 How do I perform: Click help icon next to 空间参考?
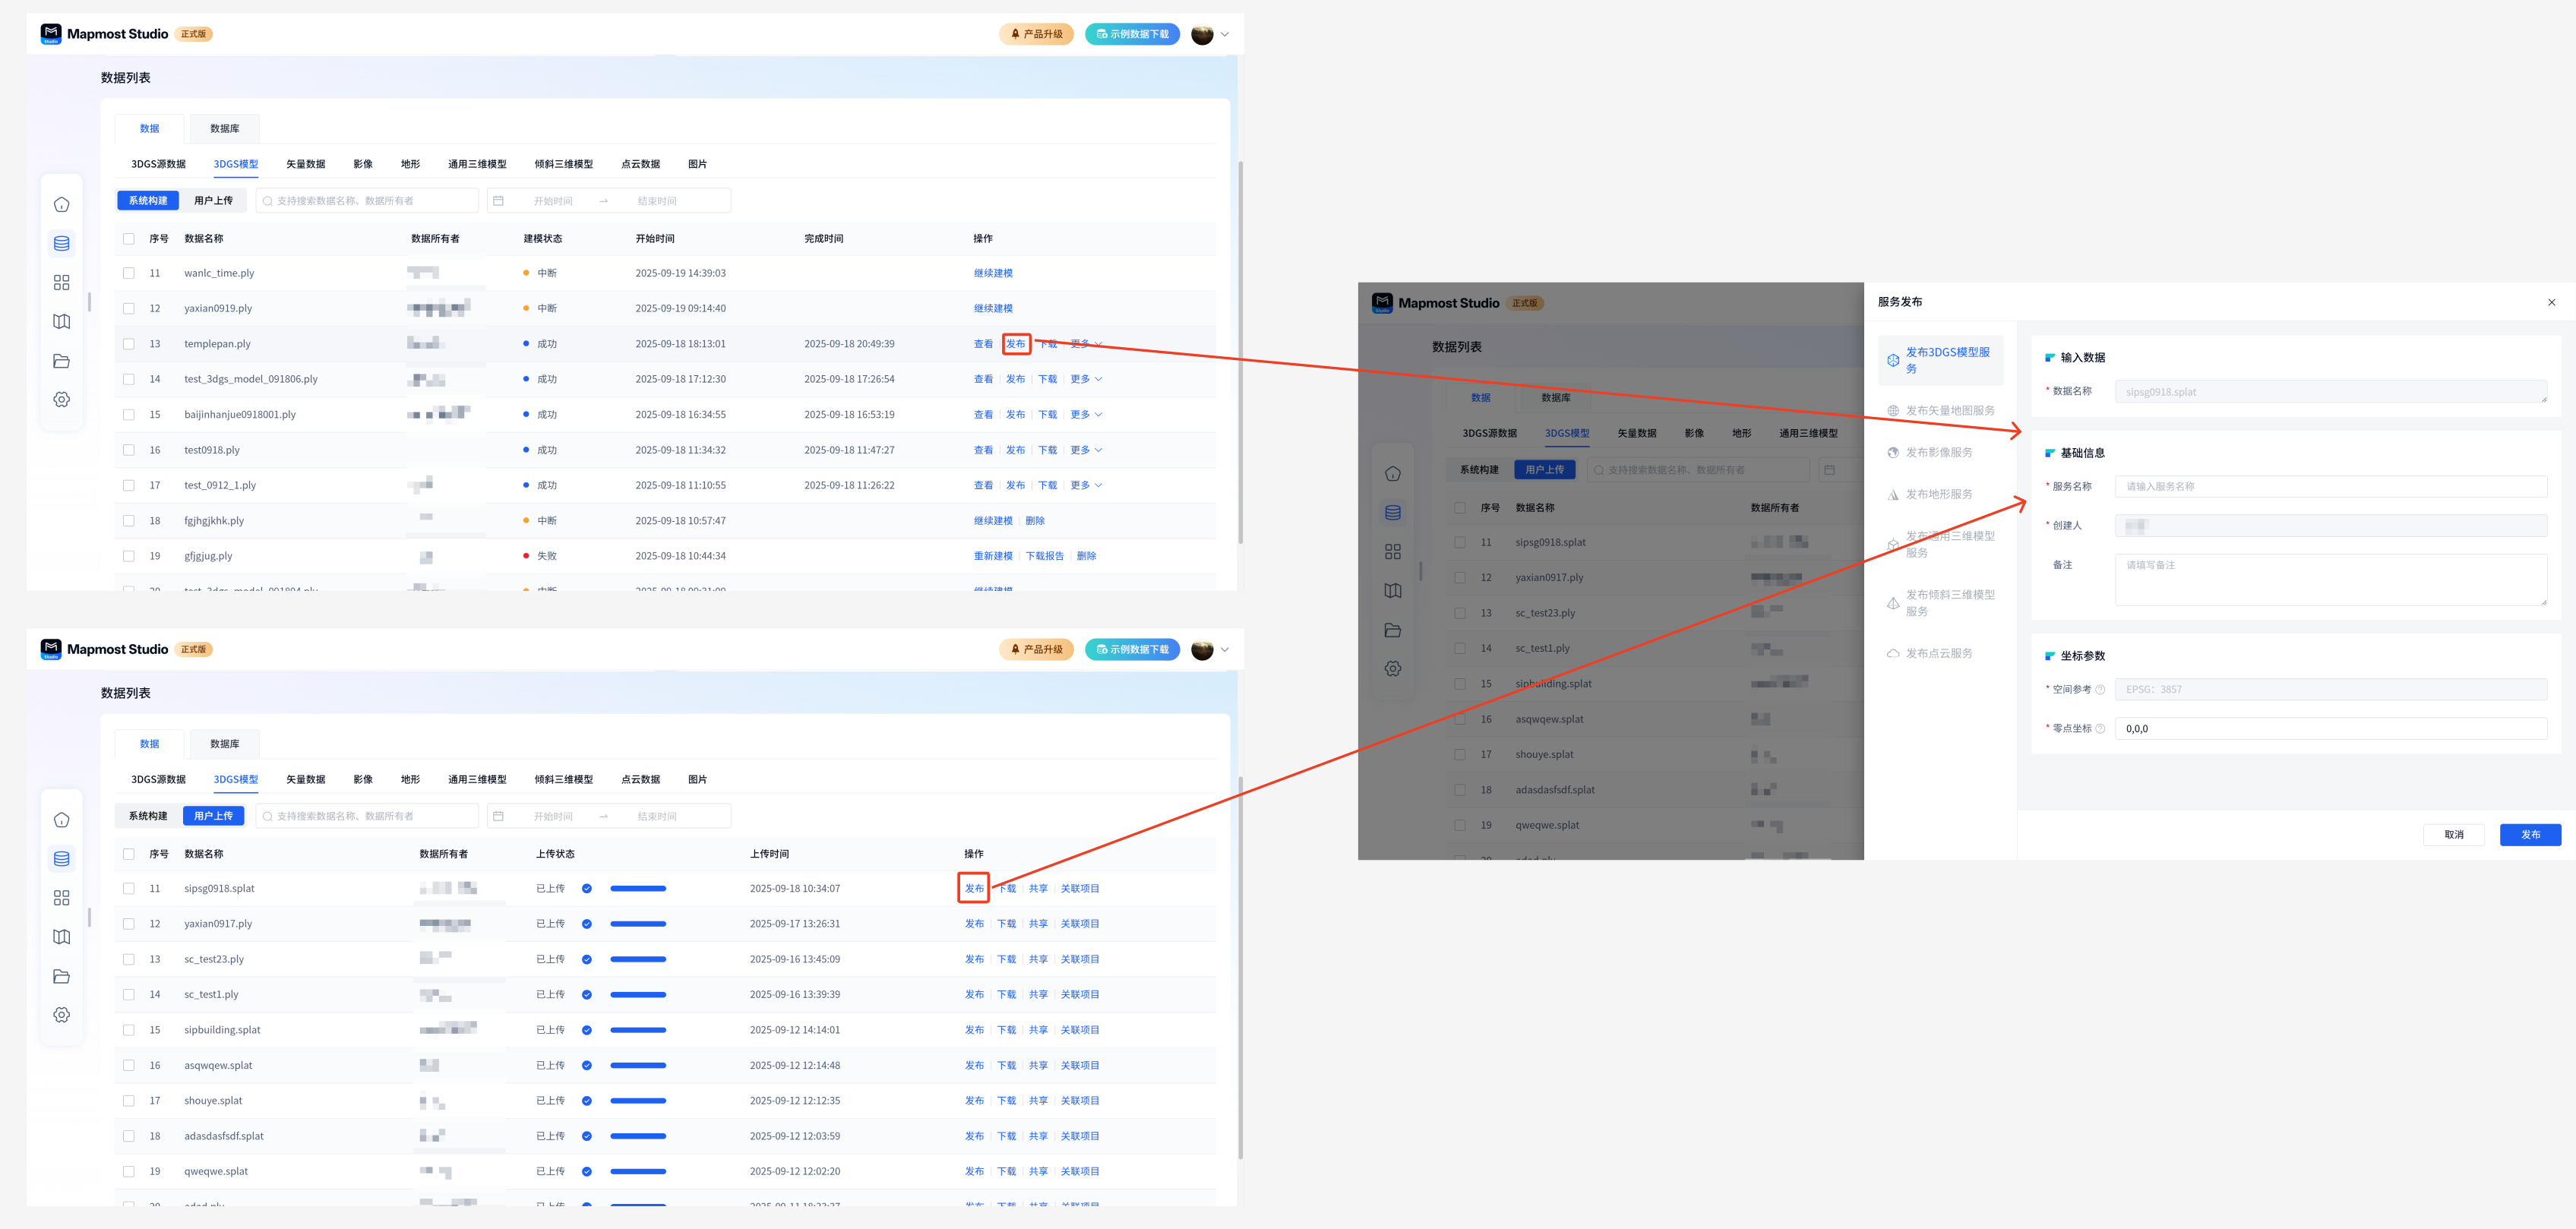pos(2100,690)
